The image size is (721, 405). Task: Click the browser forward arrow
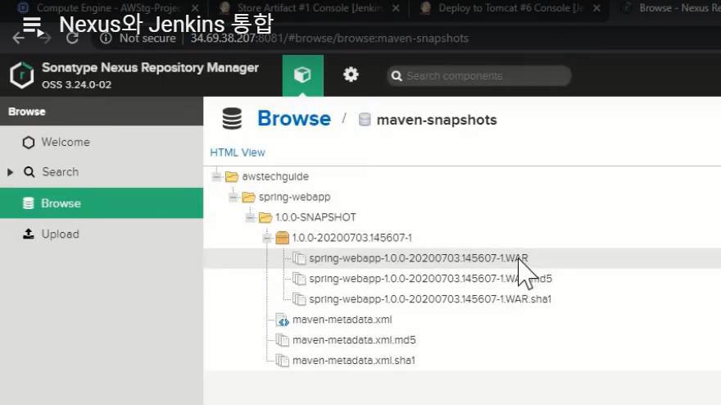tap(46, 39)
